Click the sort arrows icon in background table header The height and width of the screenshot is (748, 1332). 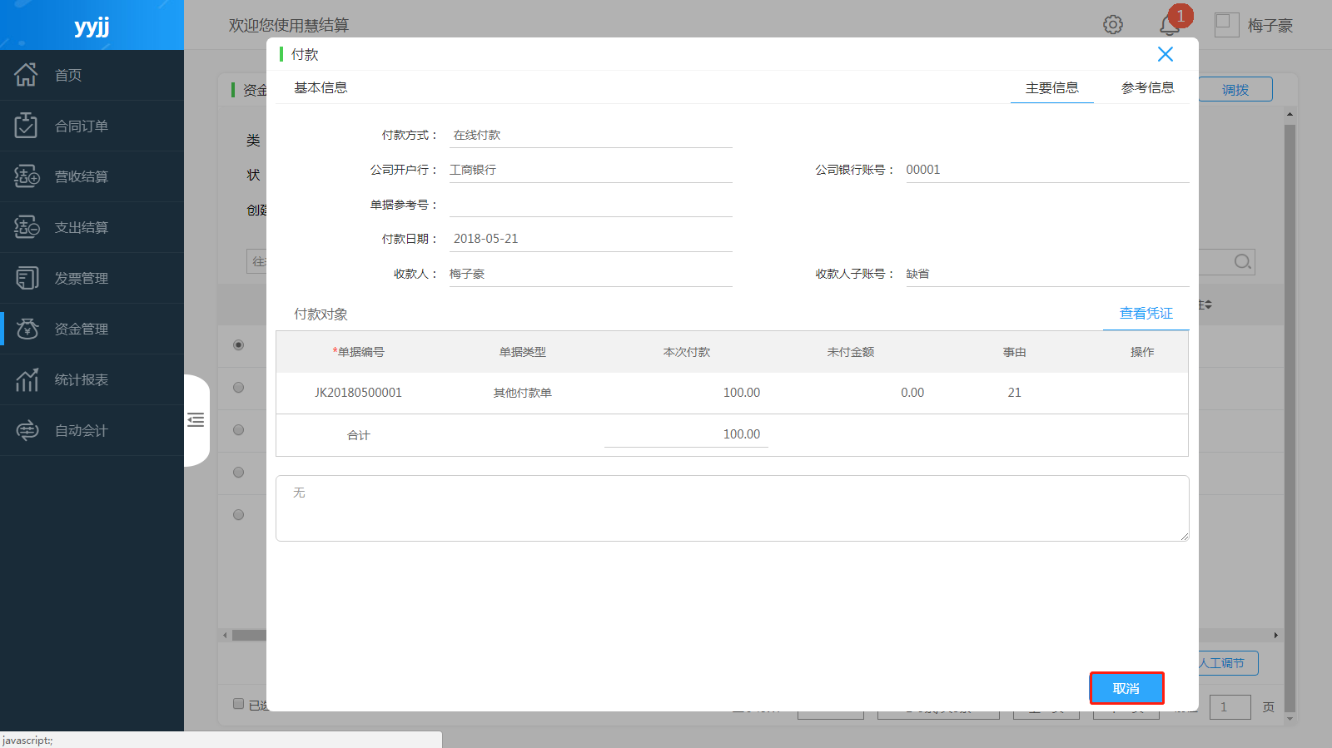pos(1207,305)
